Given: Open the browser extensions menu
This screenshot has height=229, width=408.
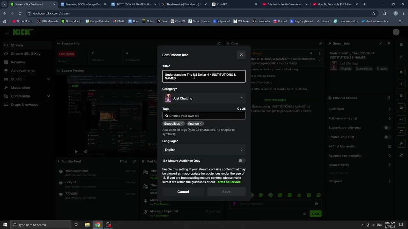Looking at the screenshot, I should (x=384, y=13).
